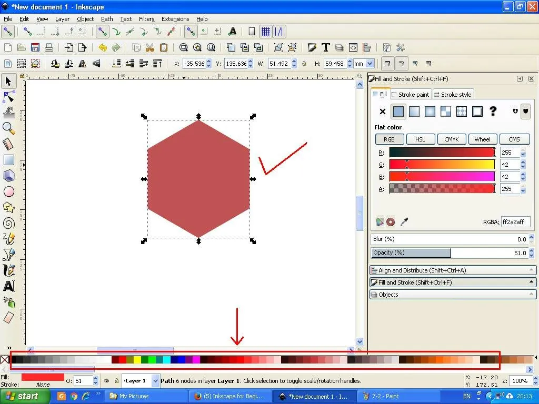
Task: Expand Align and Distribute panel
Action: pos(453,270)
